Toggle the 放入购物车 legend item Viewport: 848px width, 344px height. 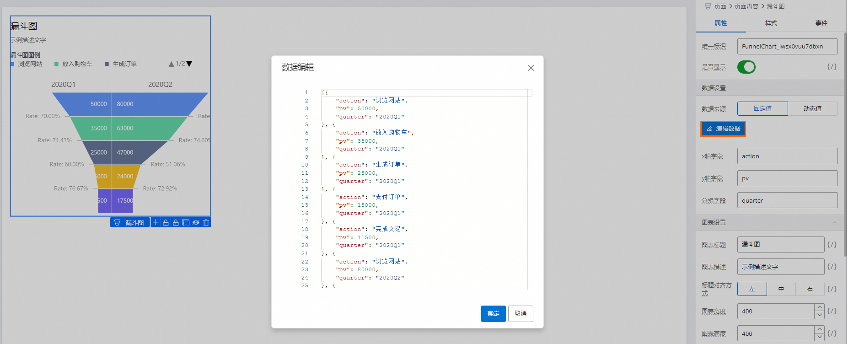(74, 64)
